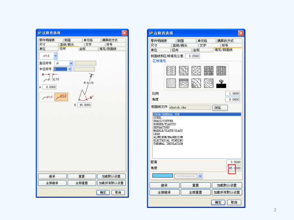Image resolution: width=294 pixels, height=220 pixels.
Task: Select the wavy-line area fill pattern icon
Action: coord(171,71)
